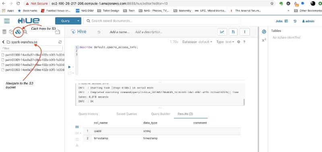This screenshot has width=322, height=152.
Task: Click the col_name column header
Action: coord(101,123)
